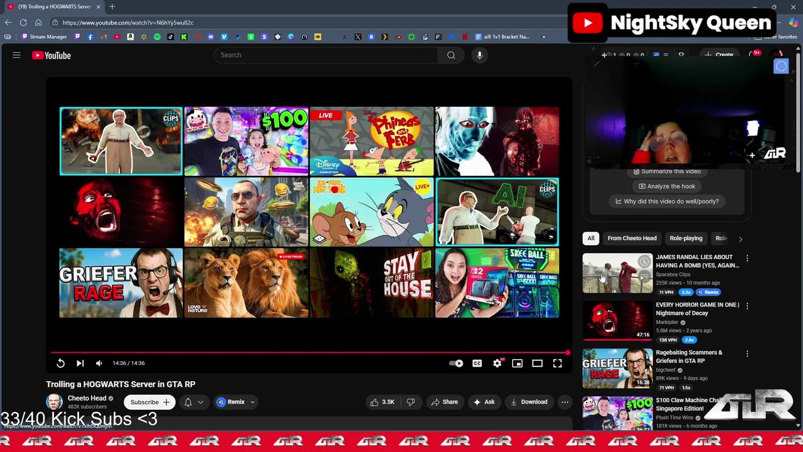The height and width of the screenshot is (452, 803).
Task: Open a new browser tab
Action: (112, 6)
